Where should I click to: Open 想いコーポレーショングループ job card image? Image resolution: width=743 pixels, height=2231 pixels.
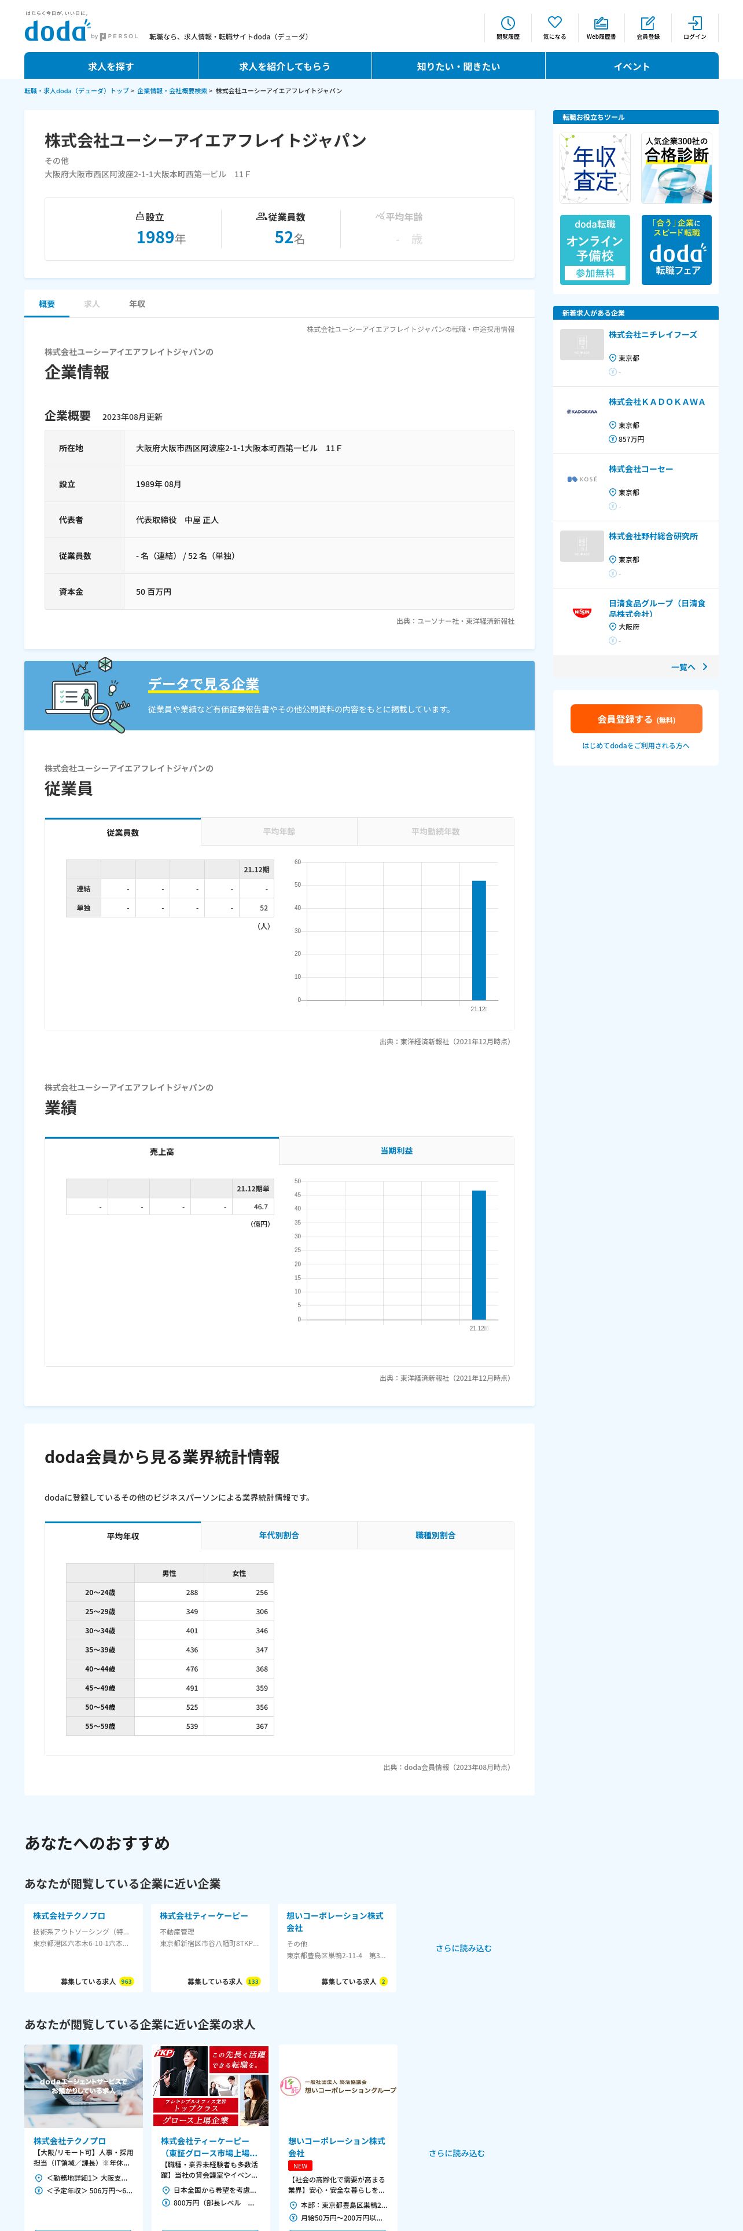tap(338, 2086)
